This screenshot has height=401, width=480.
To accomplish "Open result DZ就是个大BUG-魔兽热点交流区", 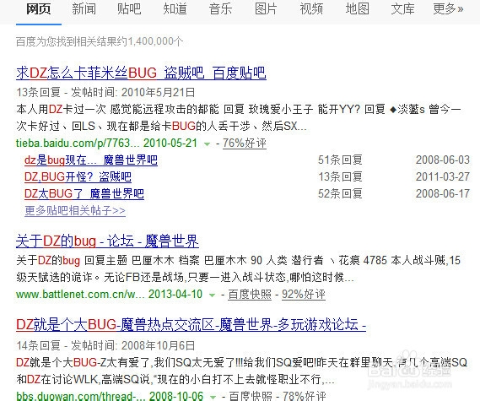I will (191, 325).
